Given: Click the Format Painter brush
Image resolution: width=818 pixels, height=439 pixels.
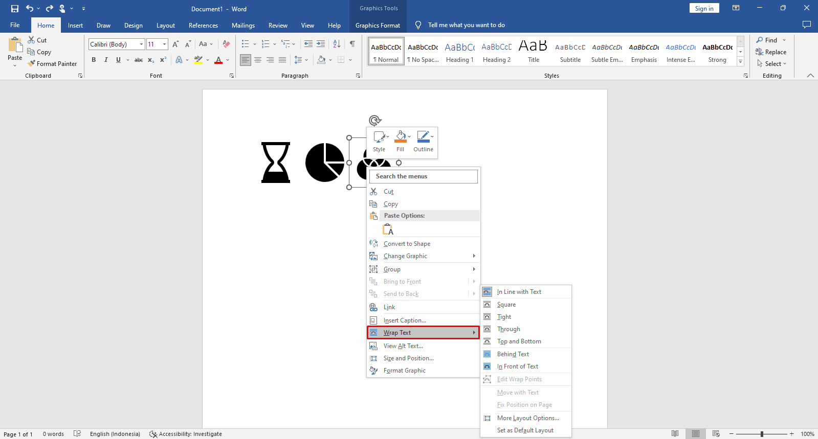Looking at the screenshot, I should pyautogui.click(x=52, y=64).
